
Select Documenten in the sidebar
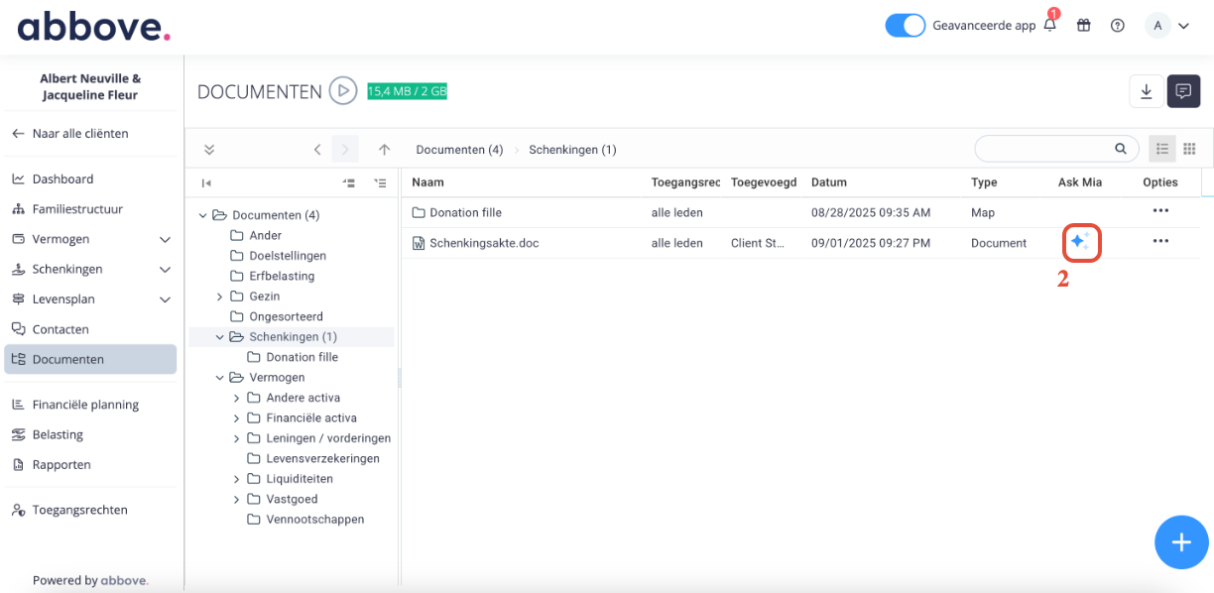tap(90, 359)
